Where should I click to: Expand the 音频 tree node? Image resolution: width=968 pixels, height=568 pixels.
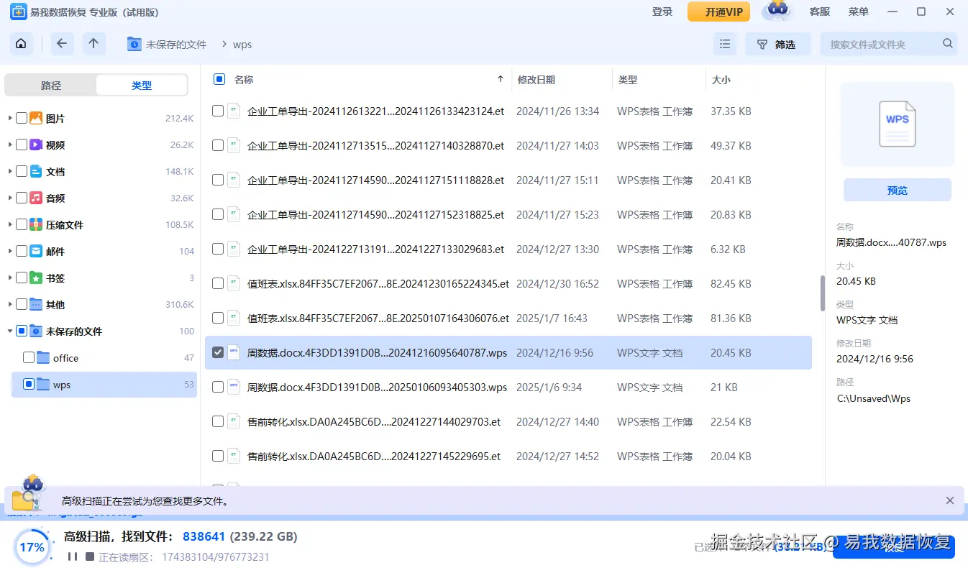tap(10, 198)
